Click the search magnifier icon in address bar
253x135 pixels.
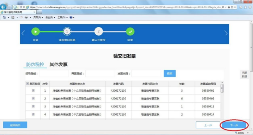(223, 7)
